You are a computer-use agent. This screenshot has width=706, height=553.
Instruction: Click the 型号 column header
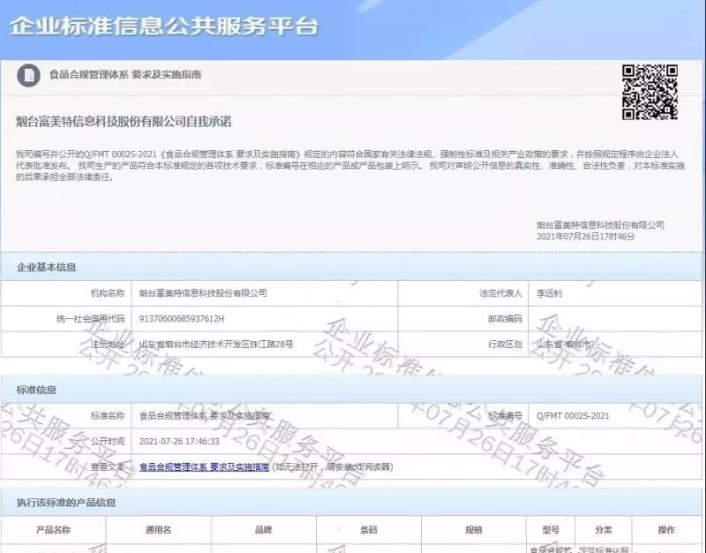click(x=551, y=530)
